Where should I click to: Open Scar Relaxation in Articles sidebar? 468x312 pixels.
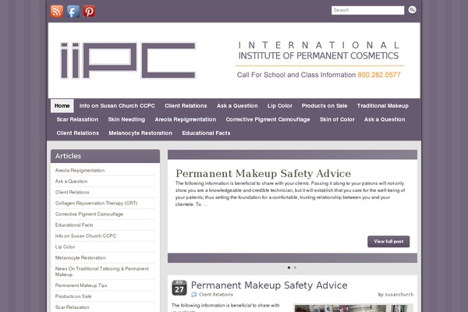tap(72, 307)
